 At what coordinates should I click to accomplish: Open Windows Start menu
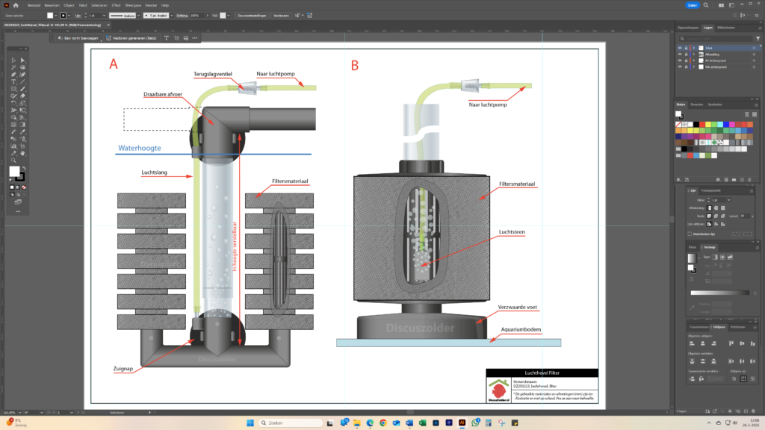coord(250,423)
